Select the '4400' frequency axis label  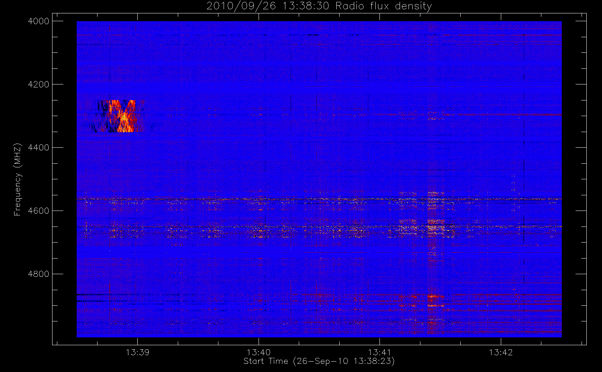point(39,148)
